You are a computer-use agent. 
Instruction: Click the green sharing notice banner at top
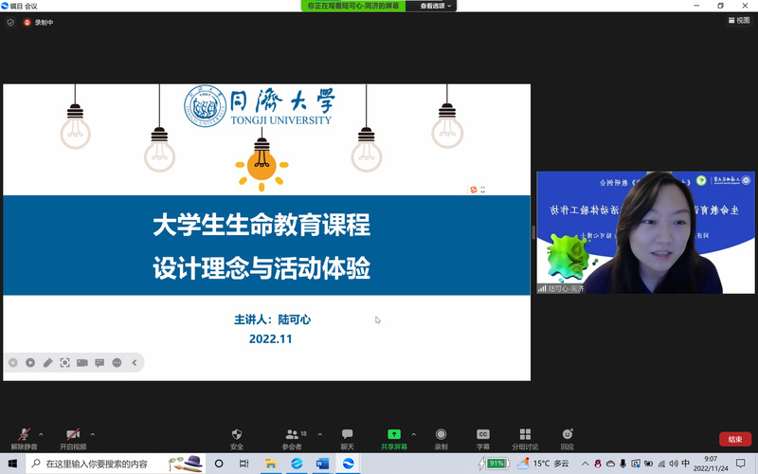coord(353,6)
